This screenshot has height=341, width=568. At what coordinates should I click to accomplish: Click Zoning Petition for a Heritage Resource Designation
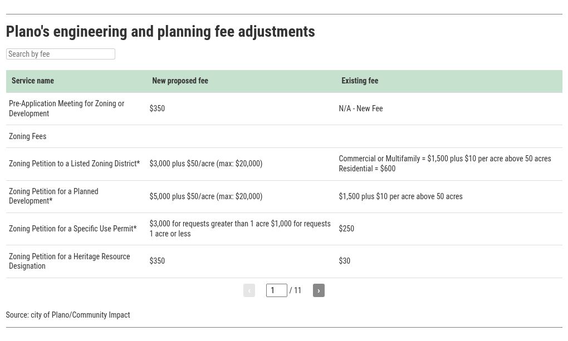69,261
